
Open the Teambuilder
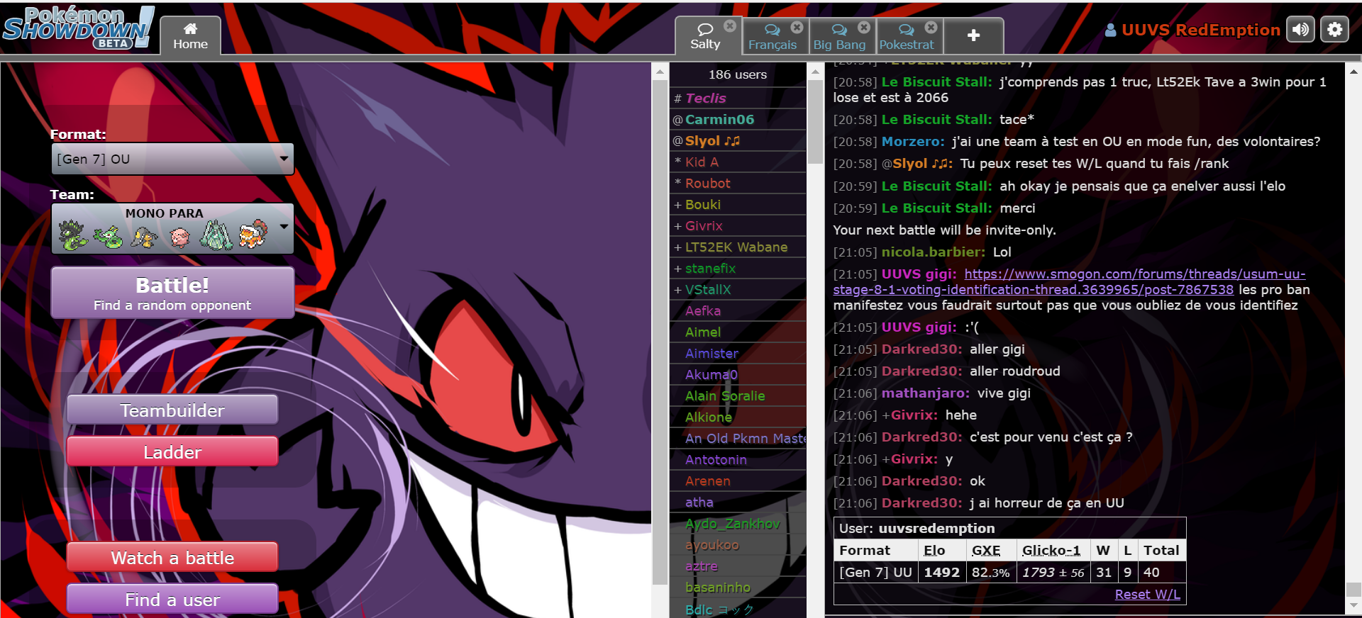(x=172, y=410)
